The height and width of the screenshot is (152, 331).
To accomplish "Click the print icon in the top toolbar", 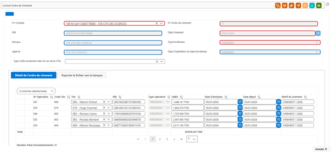I will [x=285, y=5].
